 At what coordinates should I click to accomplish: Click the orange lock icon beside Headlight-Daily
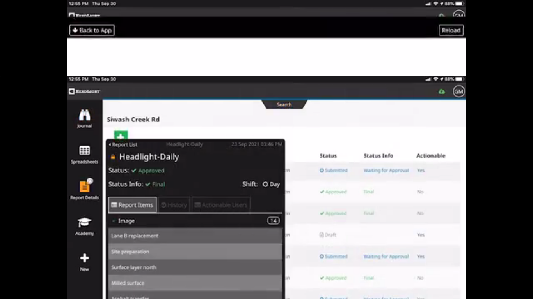[x=113, y=157]
